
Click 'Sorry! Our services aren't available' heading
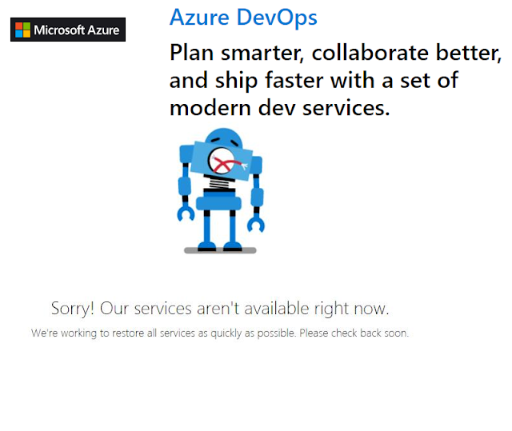220,309
